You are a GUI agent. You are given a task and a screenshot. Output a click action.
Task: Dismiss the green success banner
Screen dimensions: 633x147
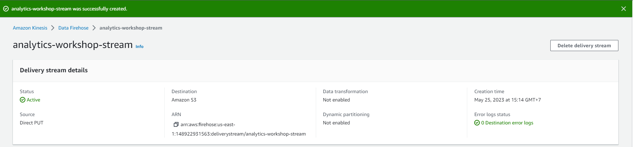coord(624,9)
